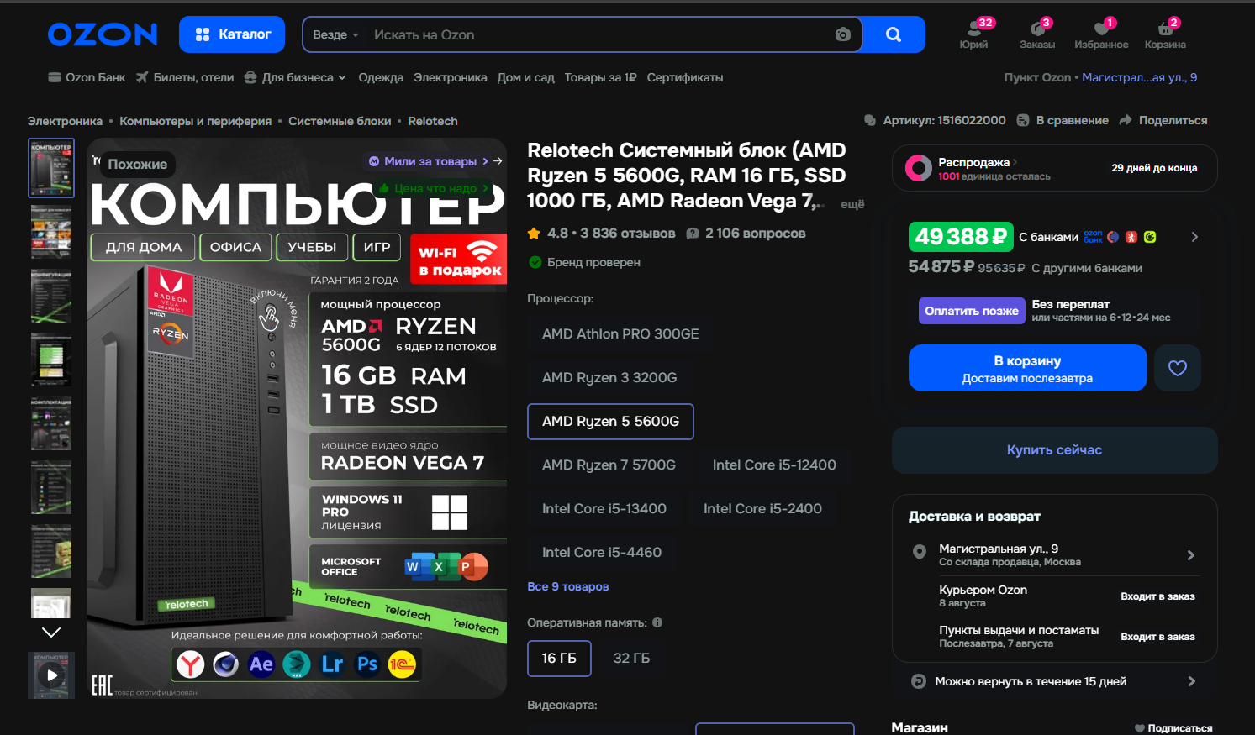Click the Бренд проверен checkmark icon
This screenshot has height=735, width=1255.
535,262
